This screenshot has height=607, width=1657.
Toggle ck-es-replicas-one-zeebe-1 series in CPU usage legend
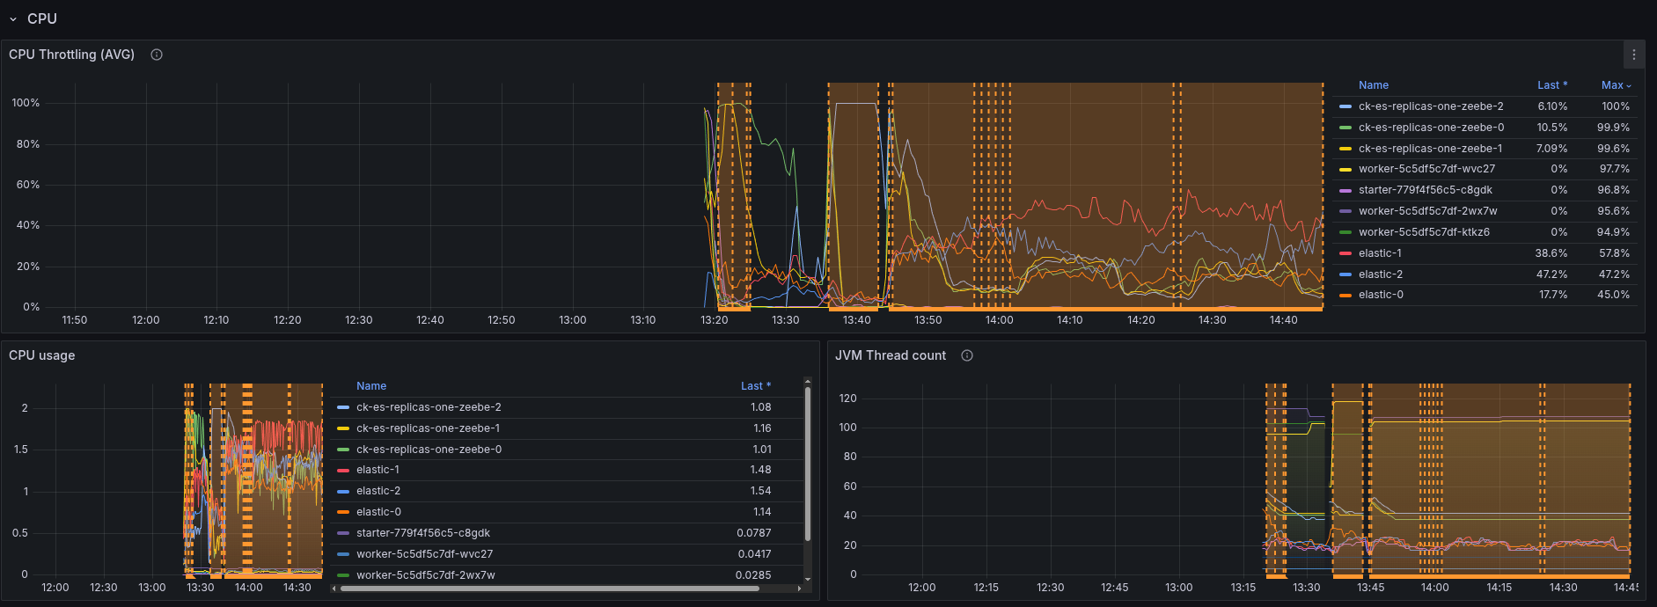(428, 428)
